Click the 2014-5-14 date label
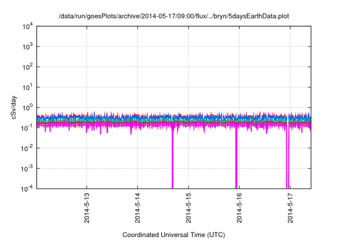Image resolution: width=343 pixels, height=240 pixels. click(138, 208)
